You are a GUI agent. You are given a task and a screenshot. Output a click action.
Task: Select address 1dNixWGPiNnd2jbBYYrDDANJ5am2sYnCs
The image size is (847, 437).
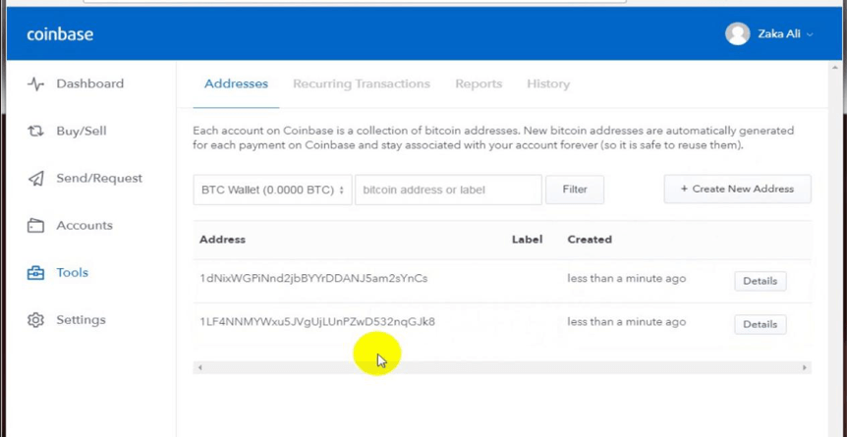313,279
